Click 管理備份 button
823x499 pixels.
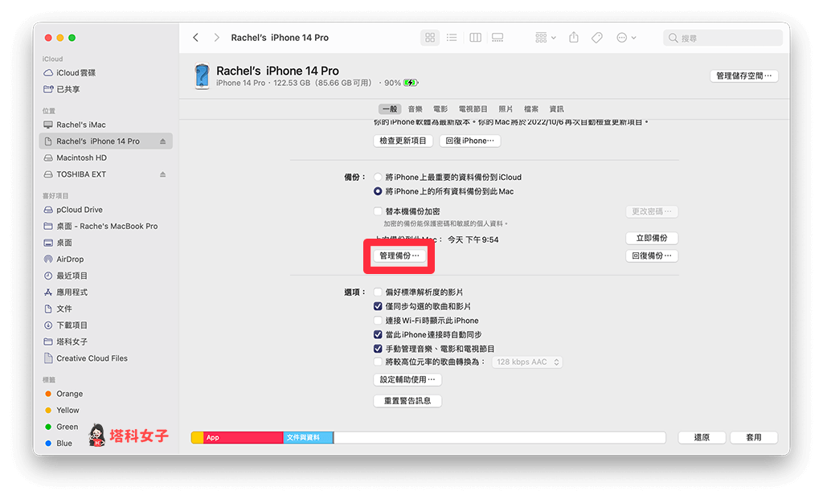(x=399, y=256)
